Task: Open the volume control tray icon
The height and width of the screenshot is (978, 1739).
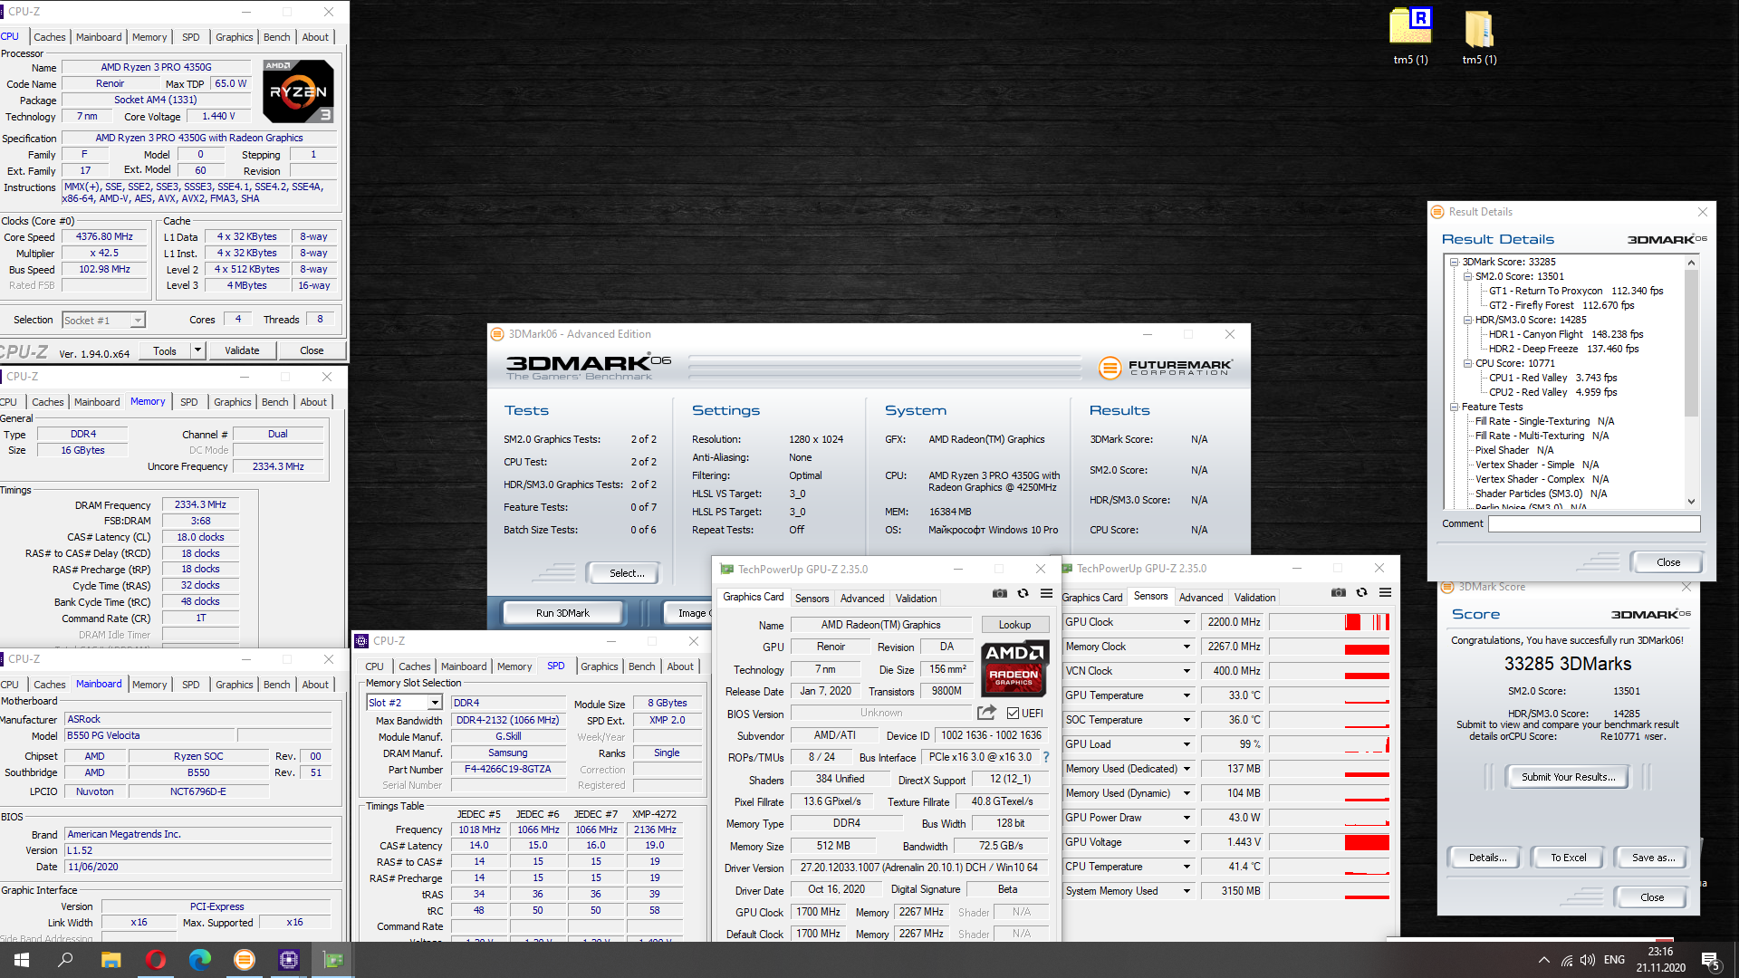Action: point(1588,961)
